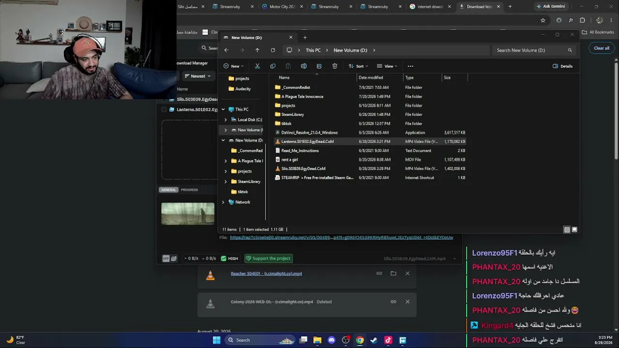The width and height of the screenshot is (619, 348).
Task: Open the Sort dropdown menu
Action: (x=359, y=66)
